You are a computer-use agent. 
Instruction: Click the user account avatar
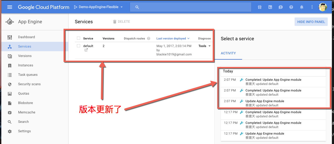(322, 7)
